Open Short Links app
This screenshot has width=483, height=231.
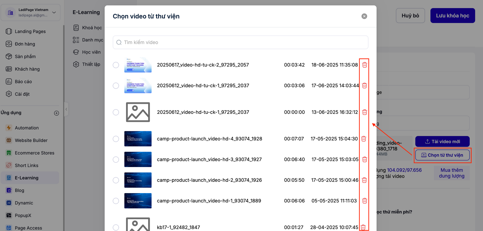pos(26,166)
